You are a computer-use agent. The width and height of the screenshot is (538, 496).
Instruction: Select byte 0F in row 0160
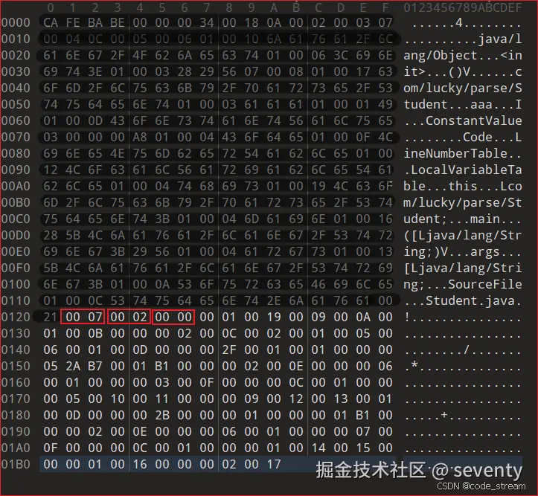pyautogui.click(x=207, y=382)
